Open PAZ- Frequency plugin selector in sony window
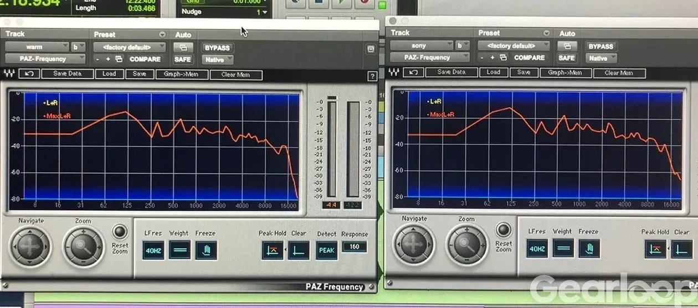 429,57
